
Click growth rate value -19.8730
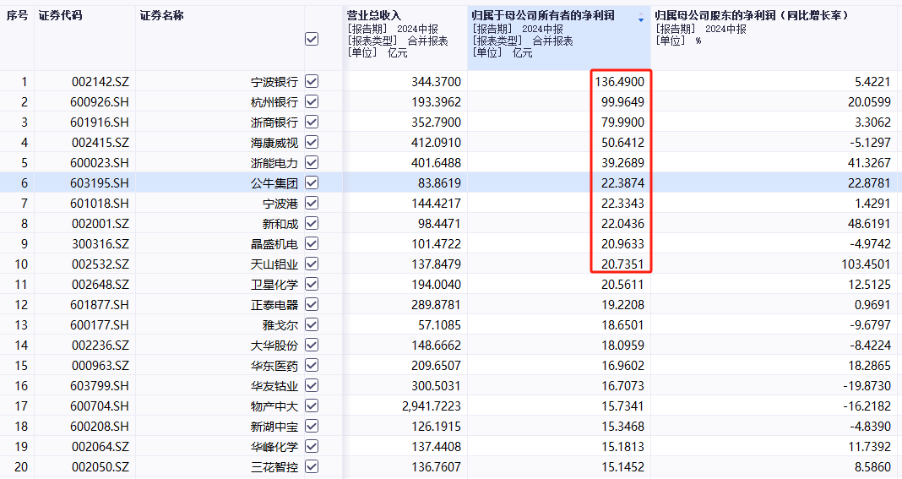click(867, 386)
